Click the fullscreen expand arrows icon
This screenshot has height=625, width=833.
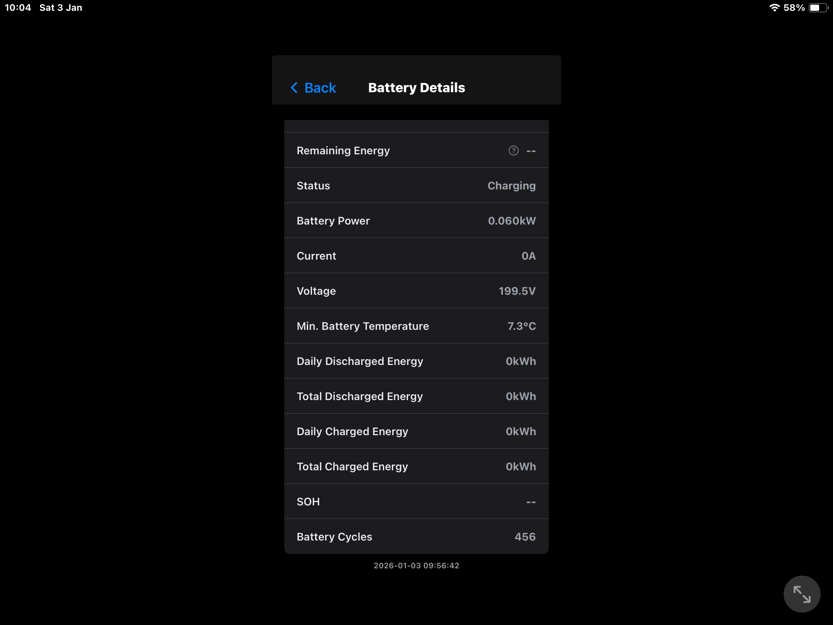[802, 594]
